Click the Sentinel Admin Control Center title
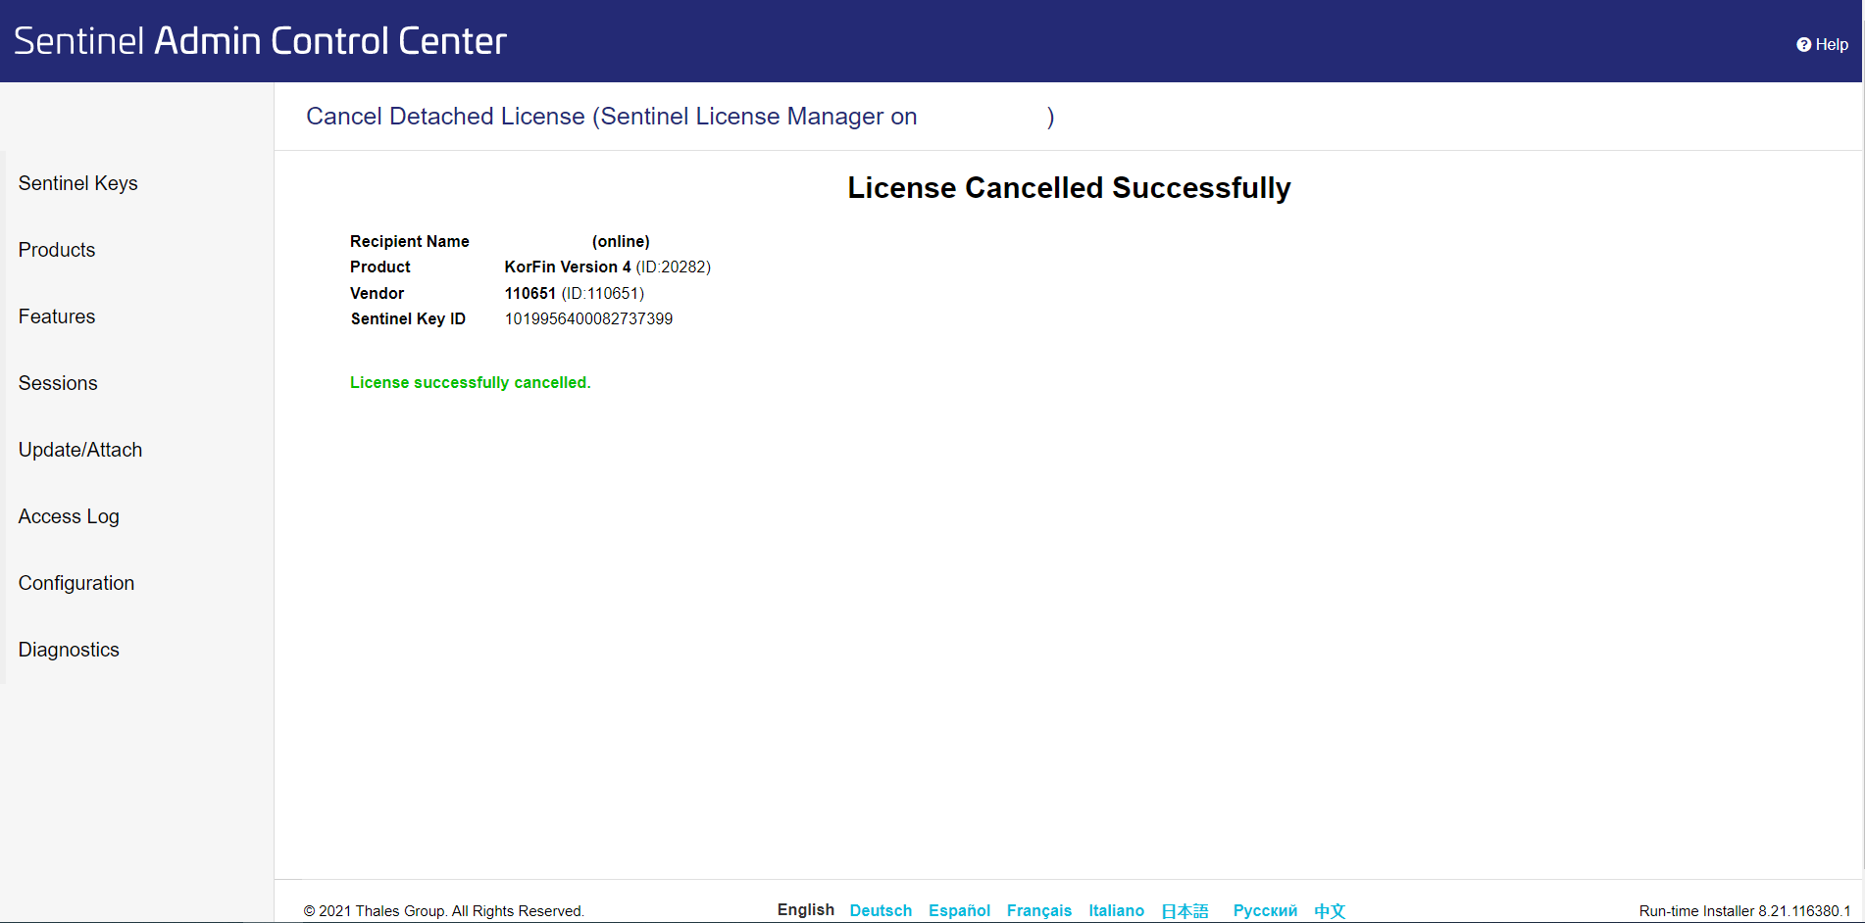The height and width of the screenshot is (923, 1865). pos(260,41)
